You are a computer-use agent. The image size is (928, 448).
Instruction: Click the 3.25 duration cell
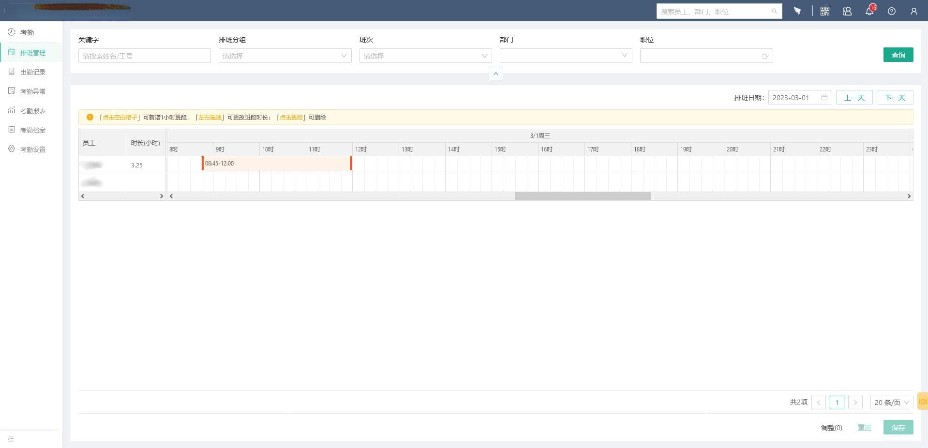(x=146, y=165)
